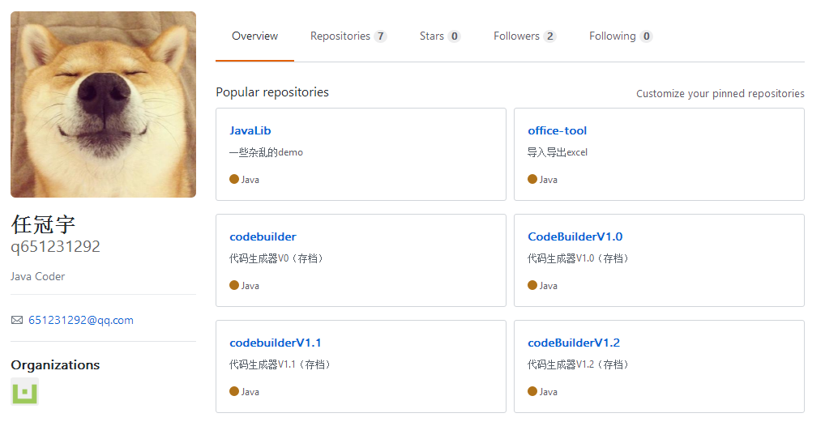Open the Following tab
Viewport: 825px width, 426px height.
(621, 36)
